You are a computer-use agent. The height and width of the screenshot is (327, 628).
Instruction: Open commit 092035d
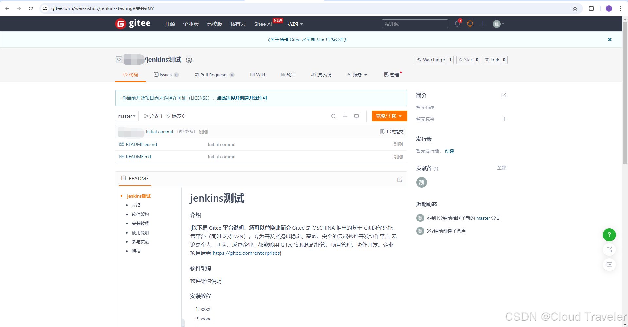(x=186, y=132)
